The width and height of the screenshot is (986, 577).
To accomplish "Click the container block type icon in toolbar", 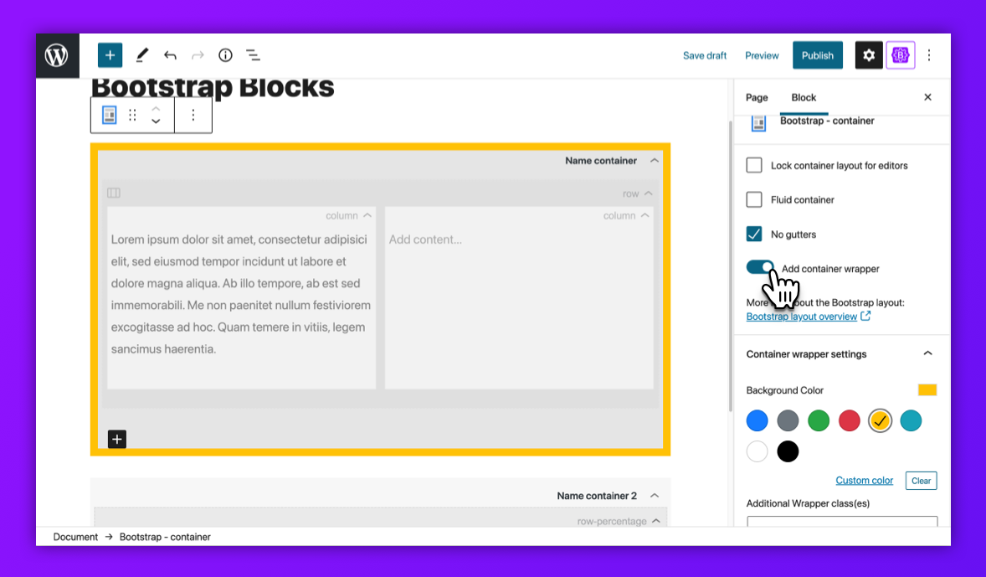I will point(110,115).
